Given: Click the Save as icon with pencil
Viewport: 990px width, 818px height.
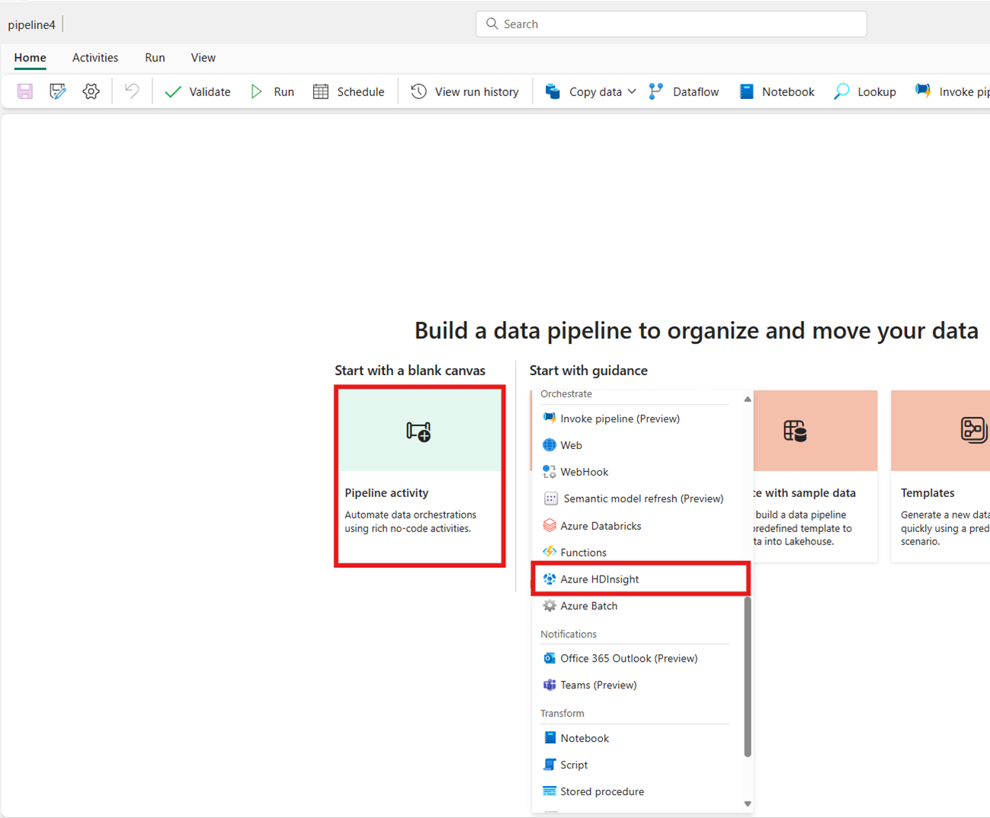Looking at the screenshot, I should [58, 91].
